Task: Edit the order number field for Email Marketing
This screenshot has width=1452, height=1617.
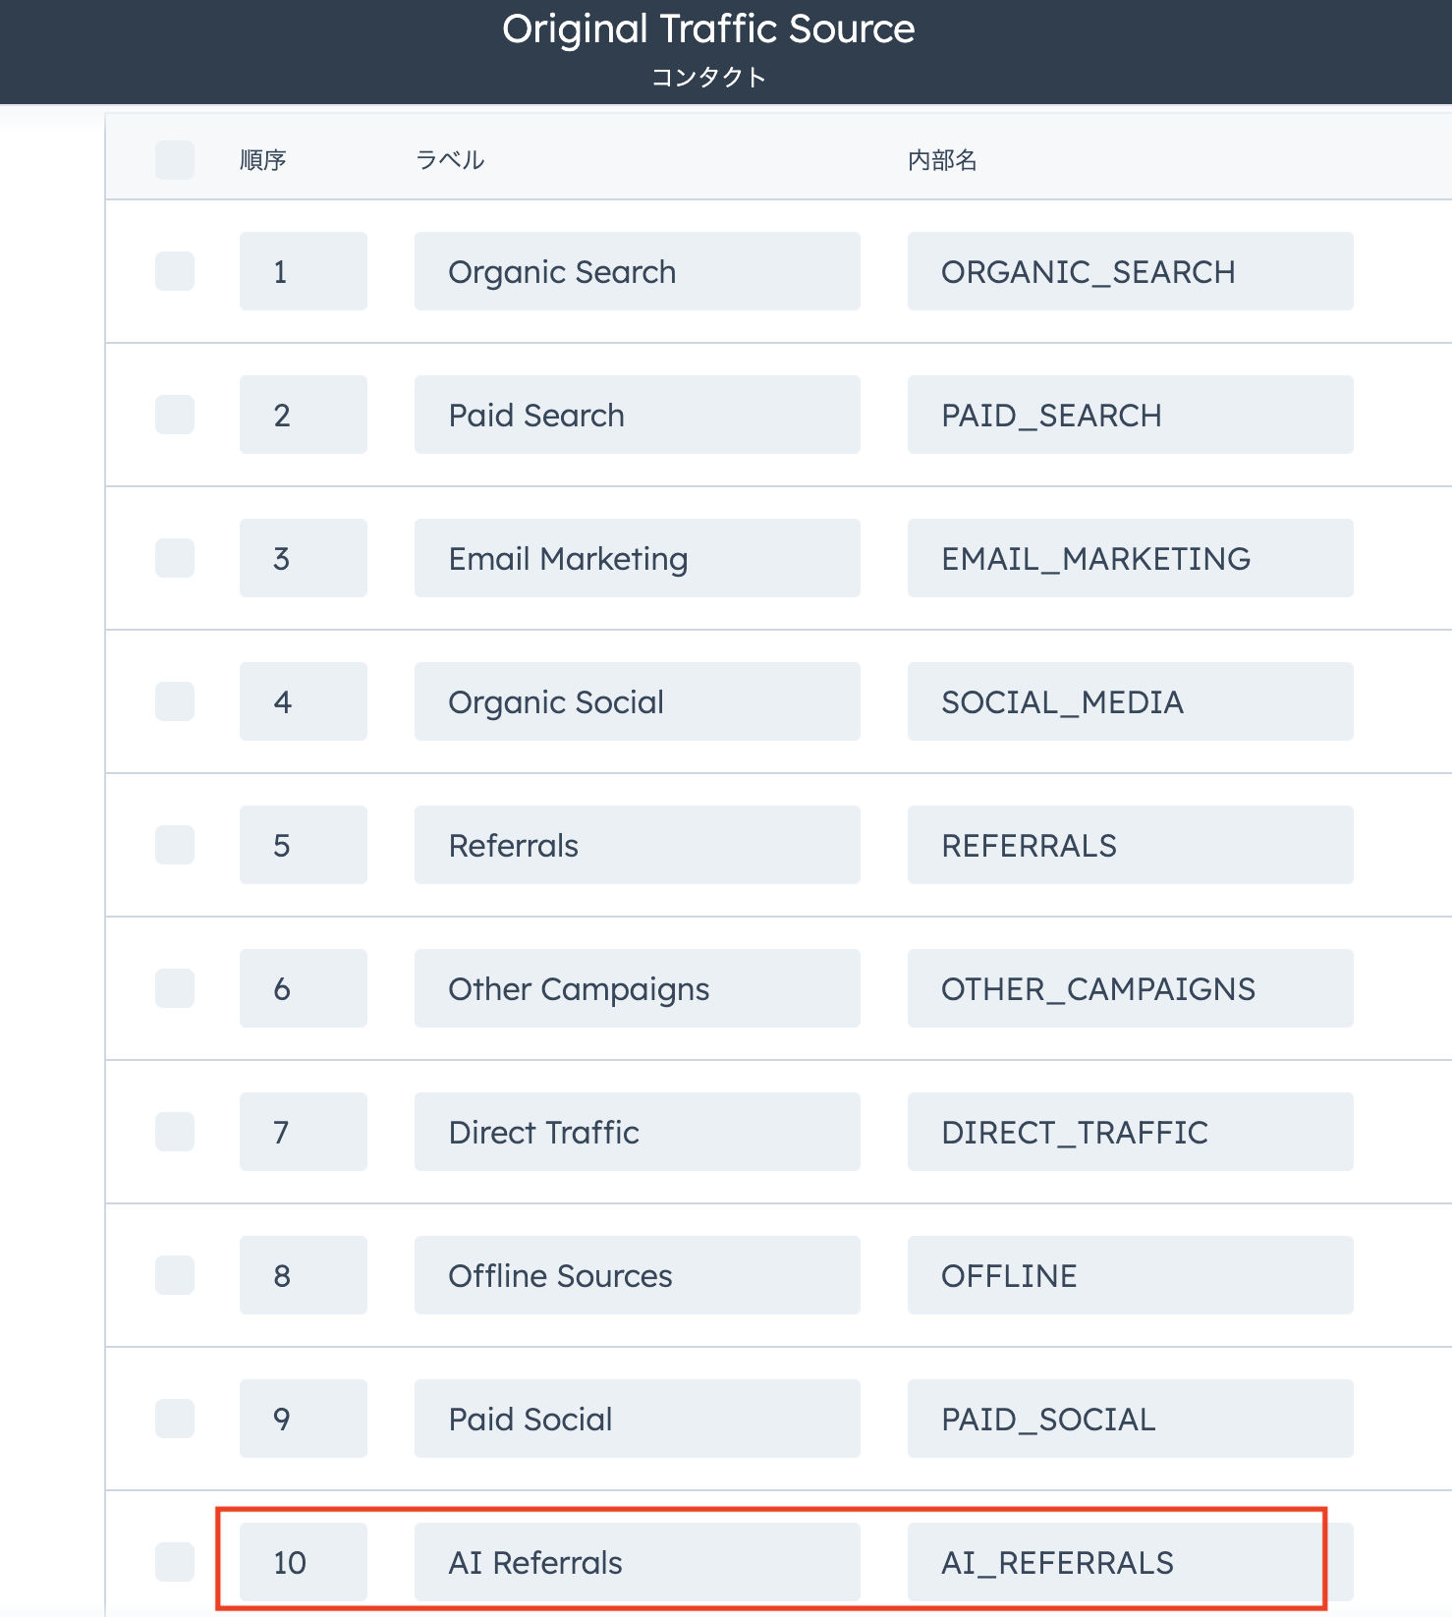Action: pos(304,558)
